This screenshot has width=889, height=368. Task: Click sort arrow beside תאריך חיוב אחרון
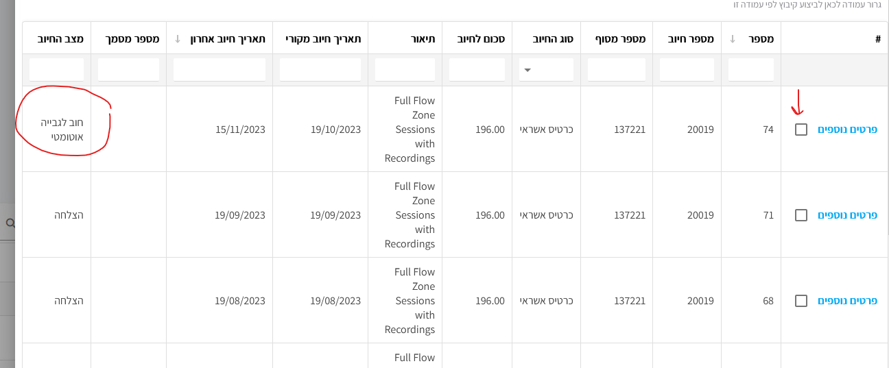coord(178,39)
